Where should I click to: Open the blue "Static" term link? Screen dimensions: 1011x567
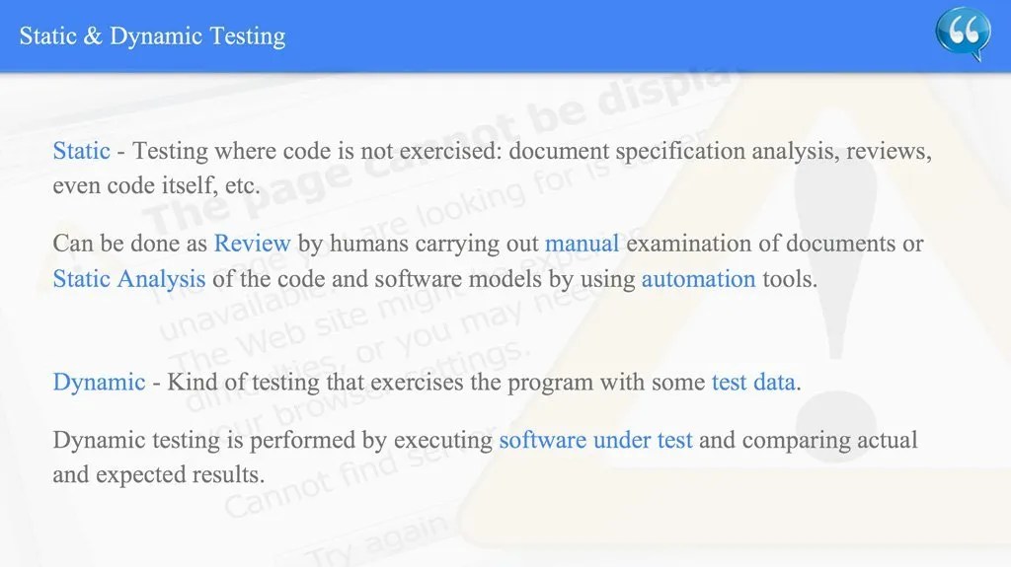pyautogui.click(x=81, y=152)
